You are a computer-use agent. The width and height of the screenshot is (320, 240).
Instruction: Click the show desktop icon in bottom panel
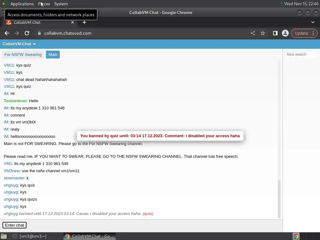pyautogui.click(x=4, y=236)
